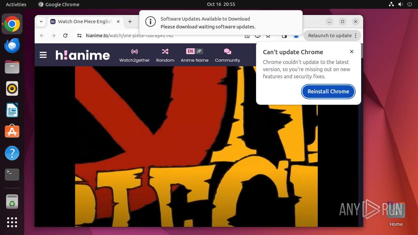Open a new browser tab
418x235 pixels.
[130, 22]
